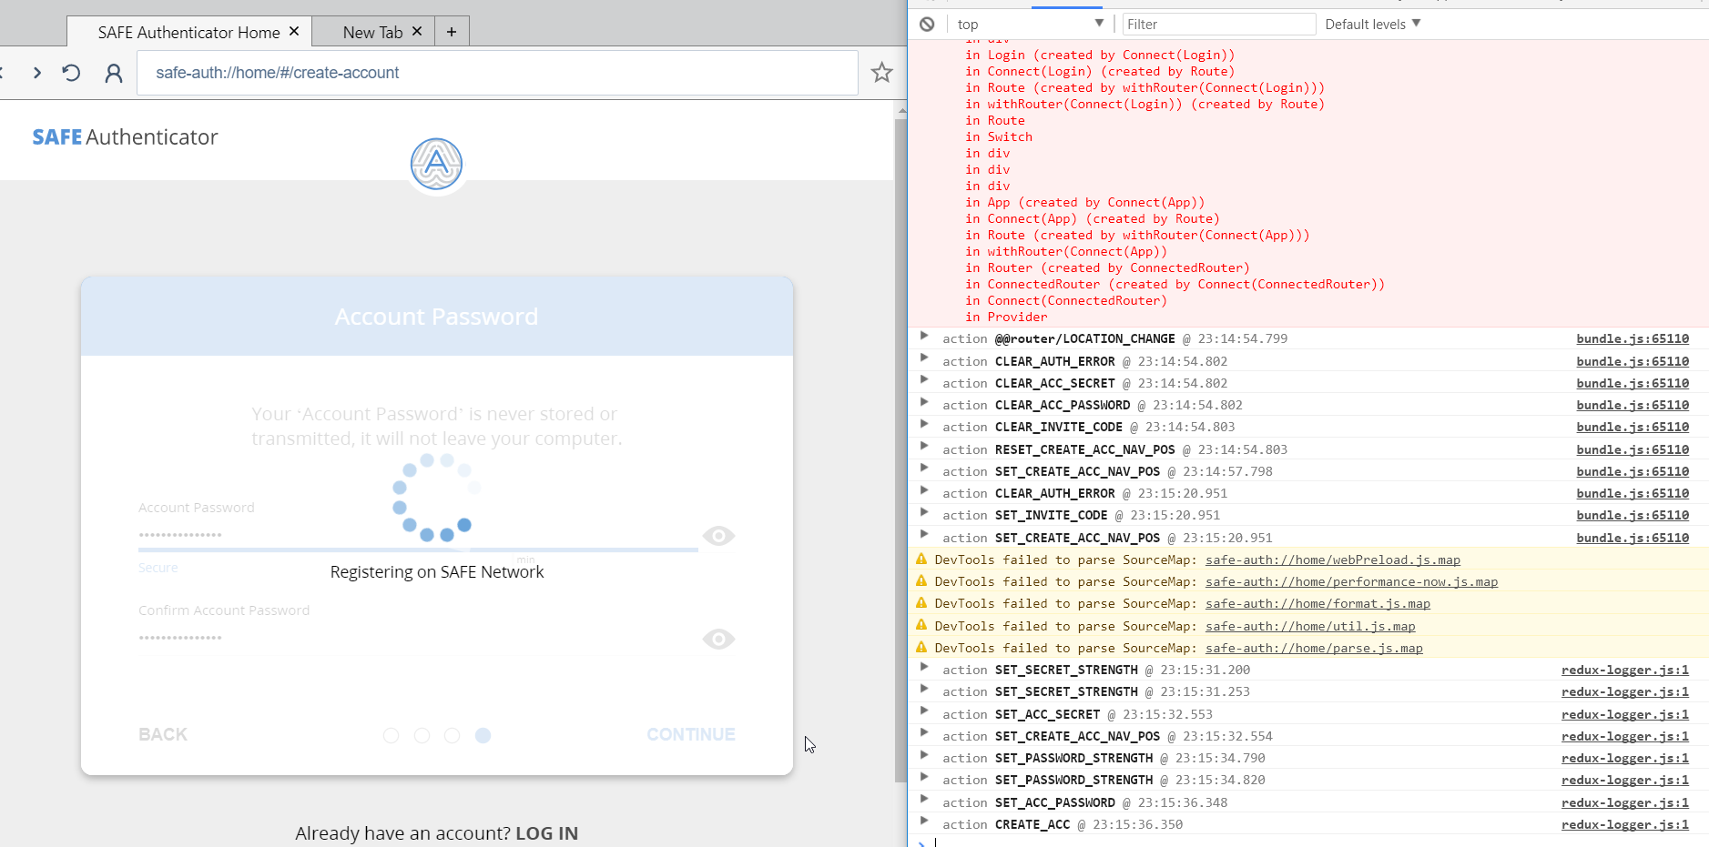The height and width of the screenshot is (847, 1709).
Task: Expand the CLEAR_ACC_PASSWORD action entry
Action: (x=924, y=404)
